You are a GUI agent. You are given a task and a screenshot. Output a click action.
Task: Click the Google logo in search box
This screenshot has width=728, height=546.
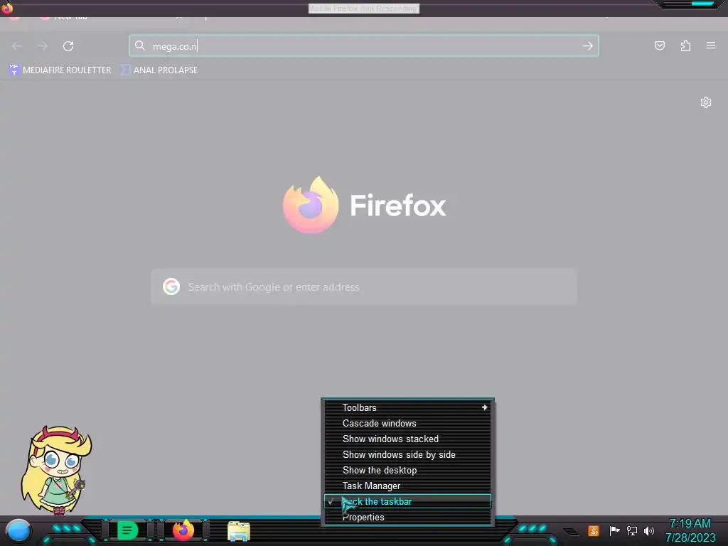(x=171, y=287)
